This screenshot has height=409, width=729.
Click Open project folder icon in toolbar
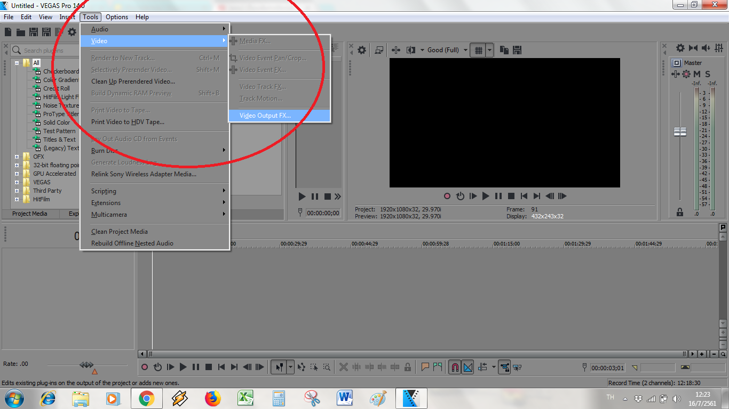[21, 32]
